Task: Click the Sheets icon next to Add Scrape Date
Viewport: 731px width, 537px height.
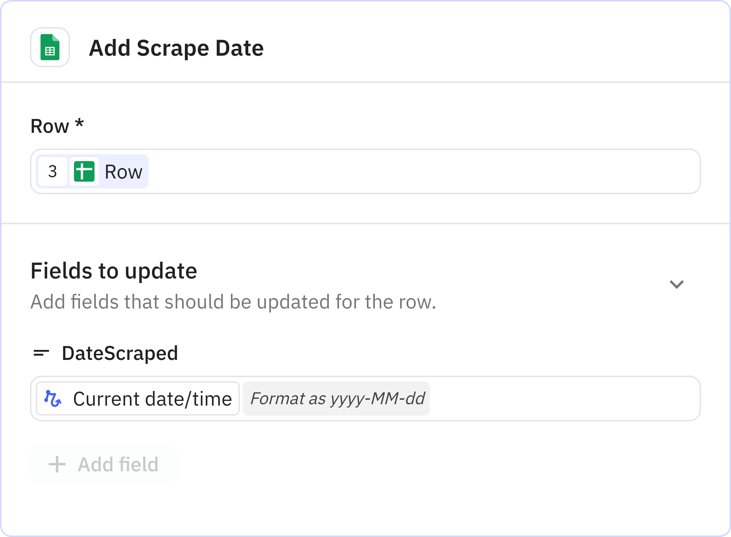Action: (50, 47)
